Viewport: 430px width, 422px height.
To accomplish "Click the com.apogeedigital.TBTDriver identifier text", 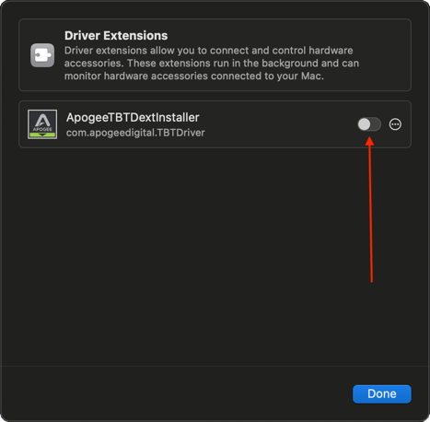I will point(135,133).
